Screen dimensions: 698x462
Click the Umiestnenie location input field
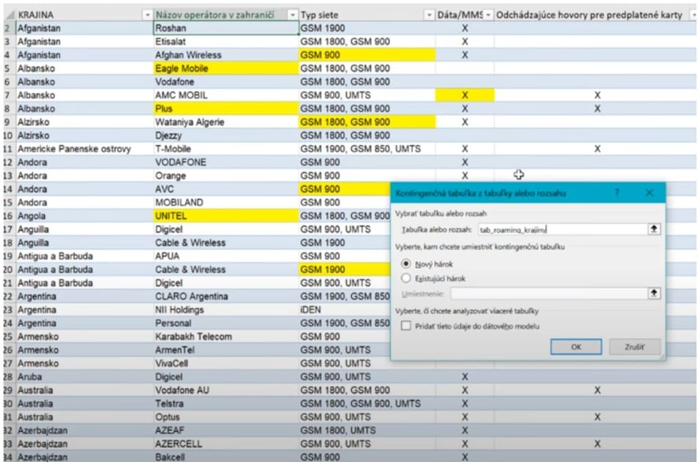[549, 293]
